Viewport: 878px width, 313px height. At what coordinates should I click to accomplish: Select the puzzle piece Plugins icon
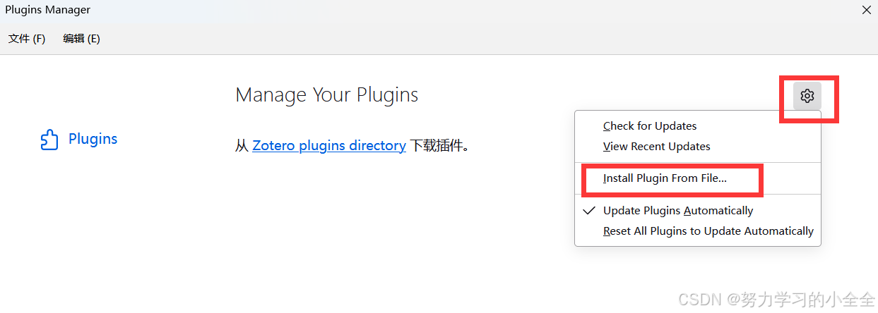49,140
